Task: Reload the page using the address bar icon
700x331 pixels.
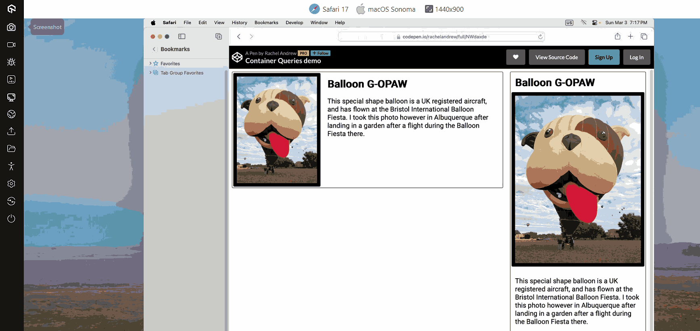Action: [540, 37]
